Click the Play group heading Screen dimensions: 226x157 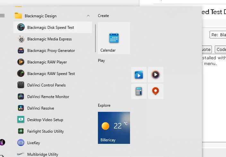(x=101, y=61)
